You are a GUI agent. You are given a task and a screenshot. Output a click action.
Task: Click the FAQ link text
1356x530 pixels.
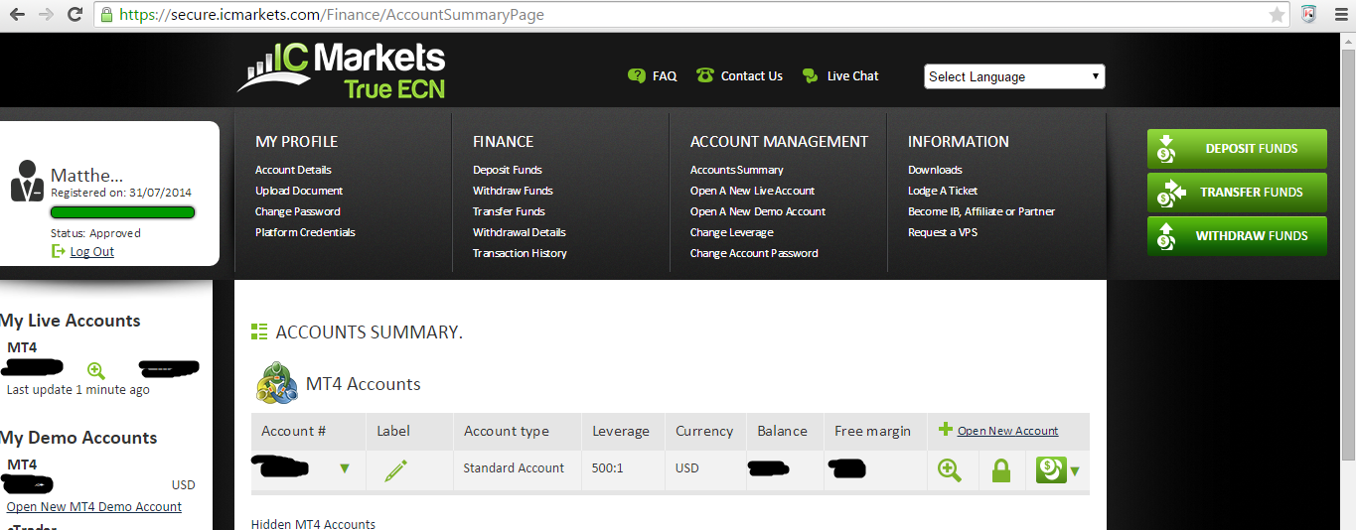tap(665, 75)
